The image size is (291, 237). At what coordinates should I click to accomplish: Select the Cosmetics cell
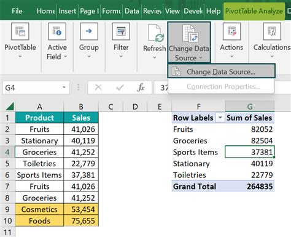pyautogui.click(x=39, y=209)
